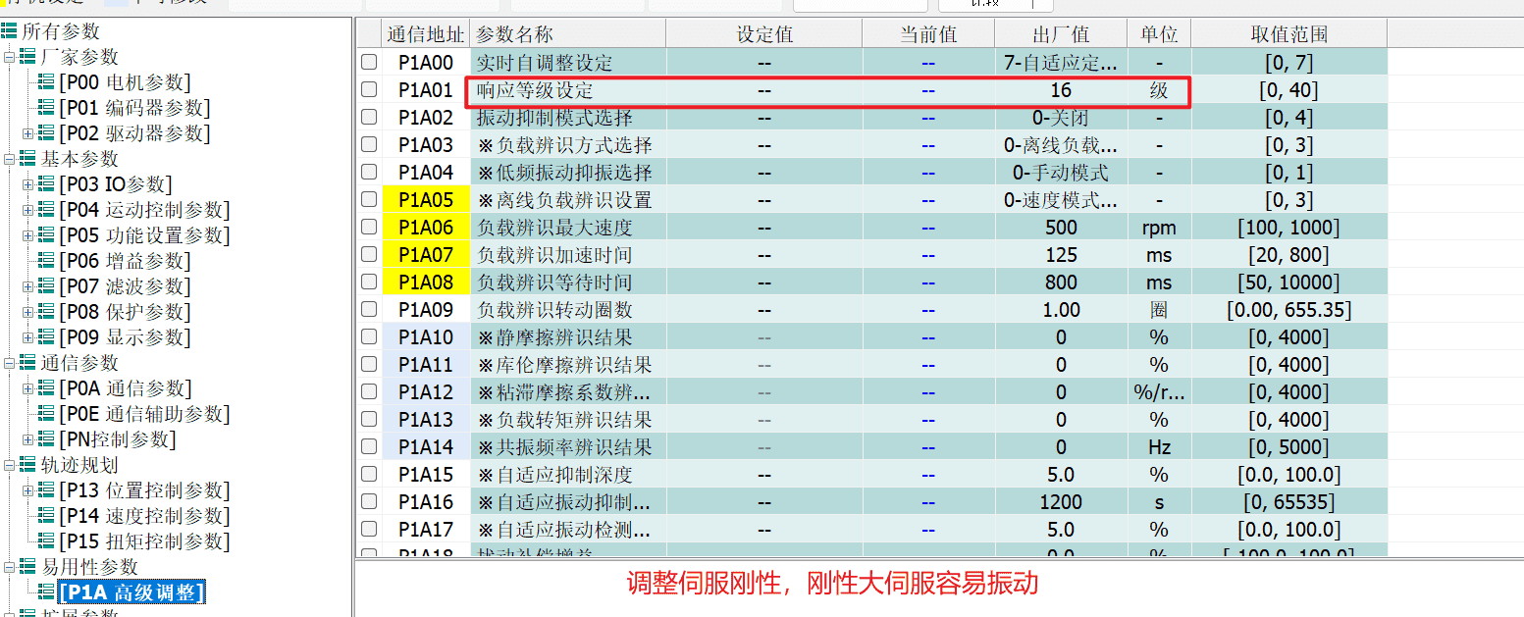This screenshot has width=1524, height=617.
Task: Expand the P04 运动控制参数 node
Action: click(x=27, y=210)
